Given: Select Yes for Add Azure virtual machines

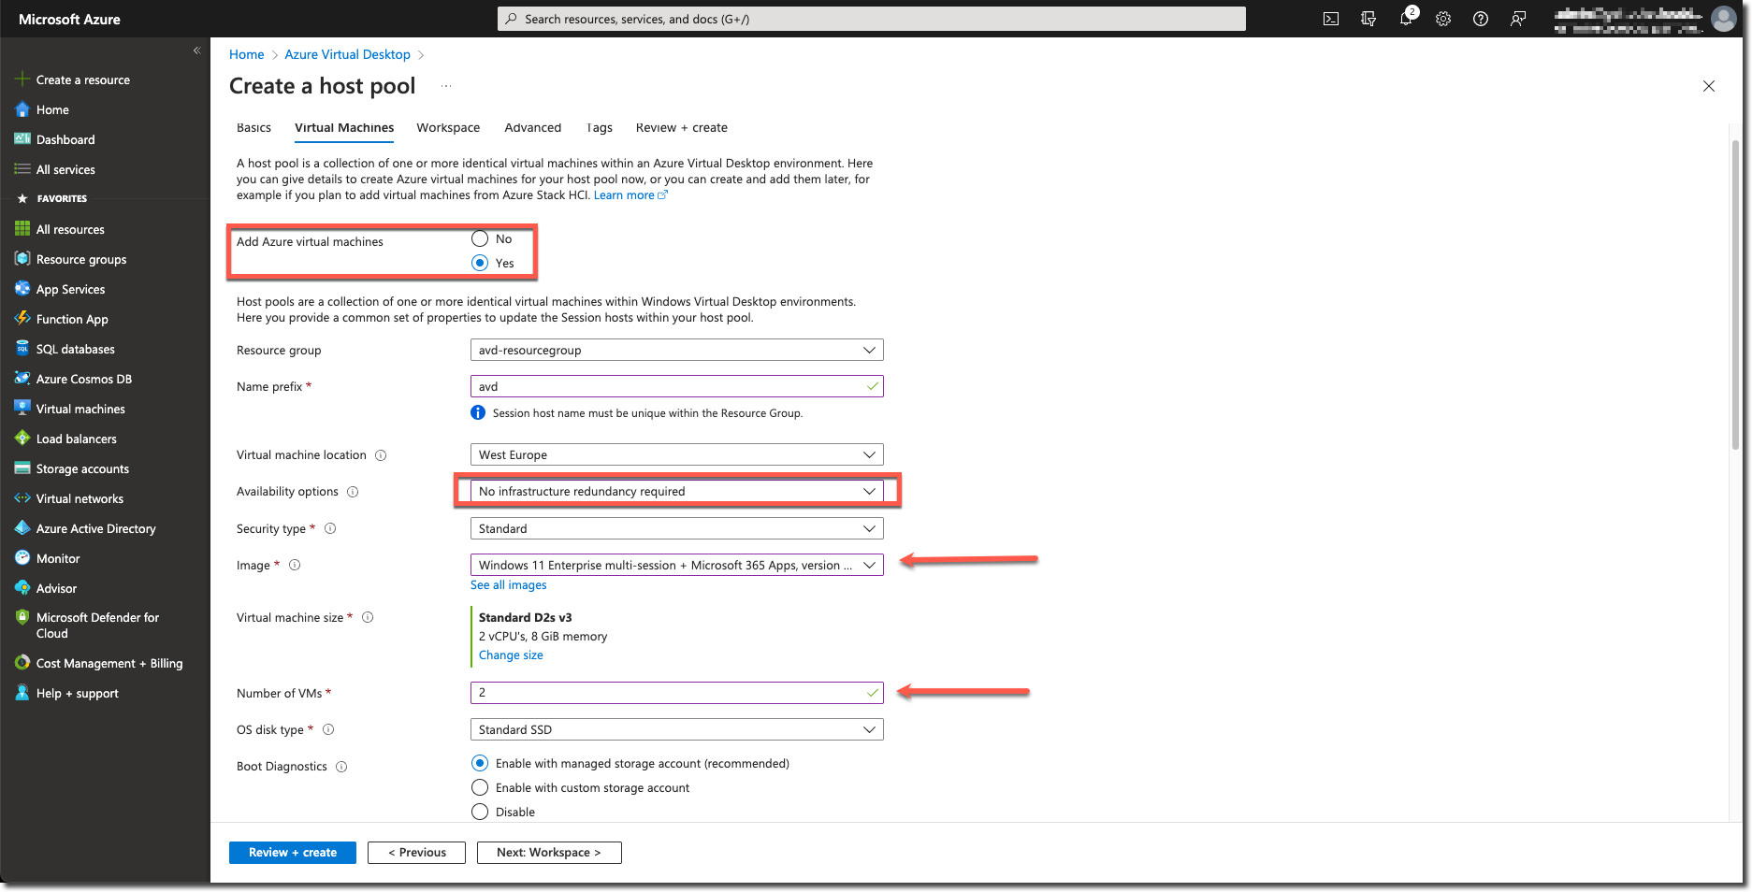Looking at the screenshot, I should [480, 263].
